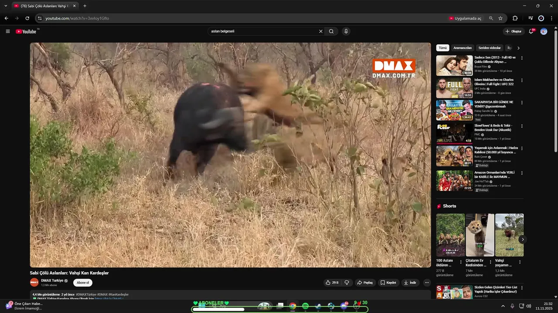
Task: Open the Çitaların Ev Kedisinden Short thumbnail
Action: click(x=480, y=235)
